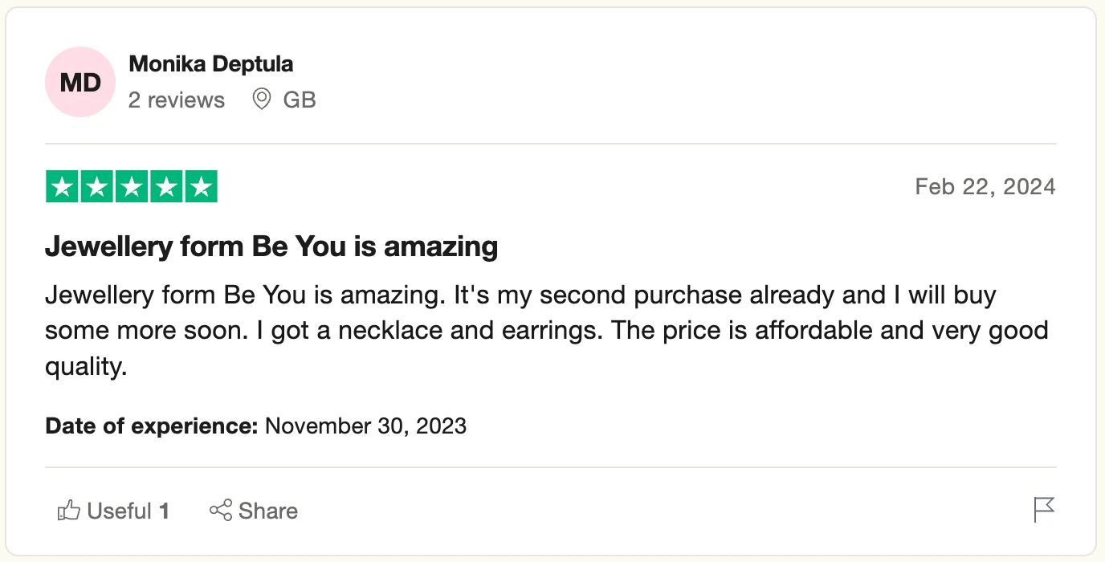Click the thumbs up icon

click(69, 511)
